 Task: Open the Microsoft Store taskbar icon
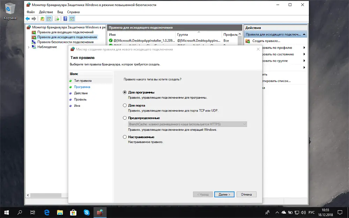(x=73, y=212)
